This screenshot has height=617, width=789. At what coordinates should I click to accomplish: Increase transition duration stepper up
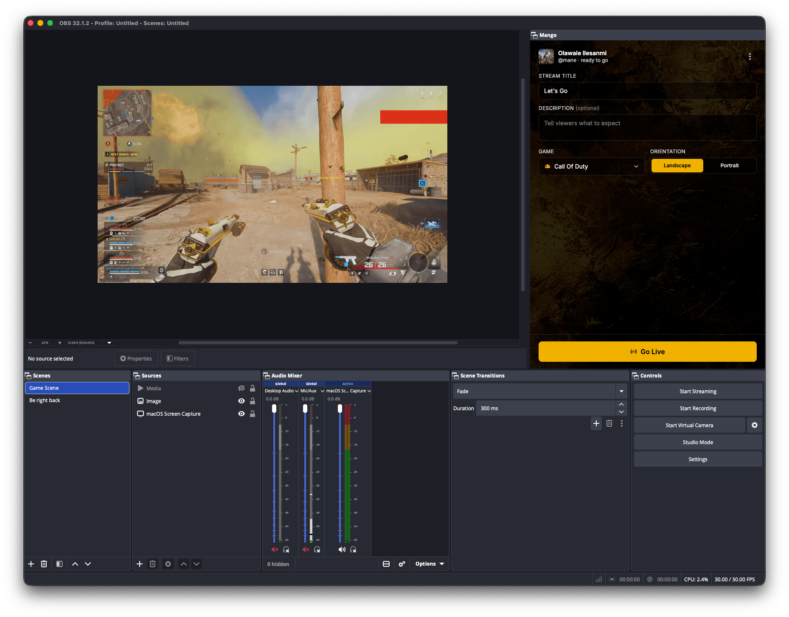tap(621, 404)
